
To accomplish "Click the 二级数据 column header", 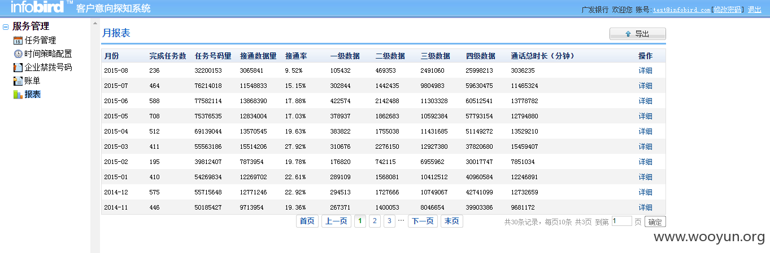I will (x=390, y=56).
